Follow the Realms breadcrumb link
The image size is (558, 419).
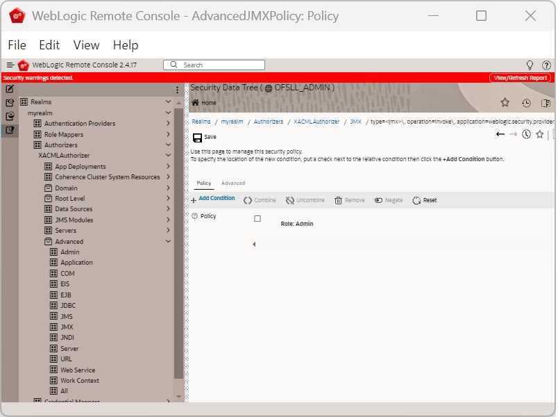202,122
